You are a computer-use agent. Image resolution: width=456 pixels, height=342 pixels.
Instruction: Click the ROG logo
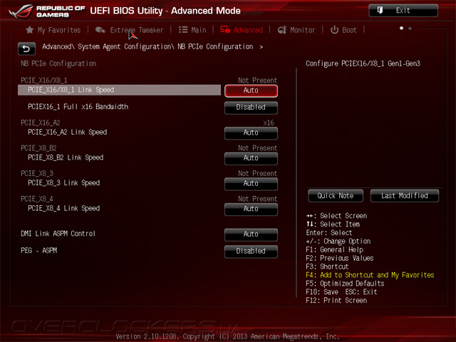click(x=21, y=11)
